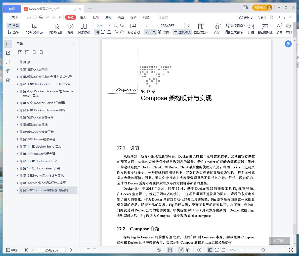Click the print icon in the quick toolbar

[41, 17]
